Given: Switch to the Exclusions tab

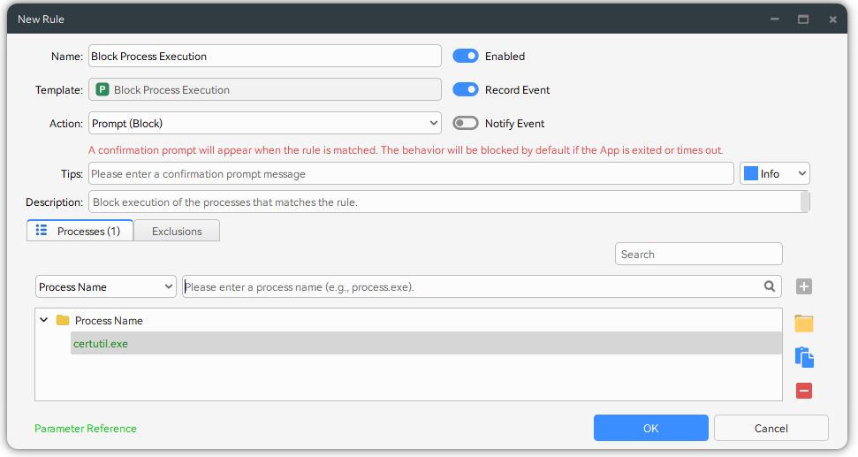Looking at the screenshot, I should pyautogui.click(x=177, y=232).
